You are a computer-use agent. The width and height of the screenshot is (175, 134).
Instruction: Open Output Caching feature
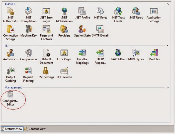(11, 75)
